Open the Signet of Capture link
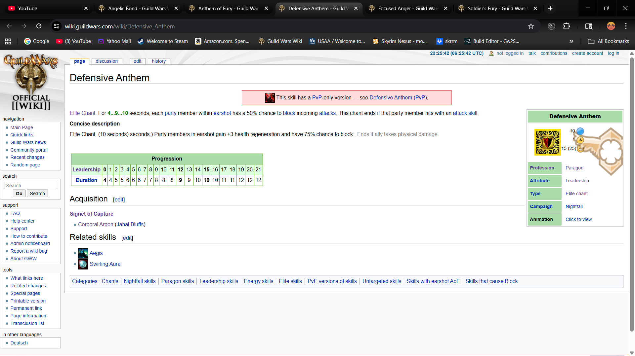The image size is (635, 356). [92, 214]
